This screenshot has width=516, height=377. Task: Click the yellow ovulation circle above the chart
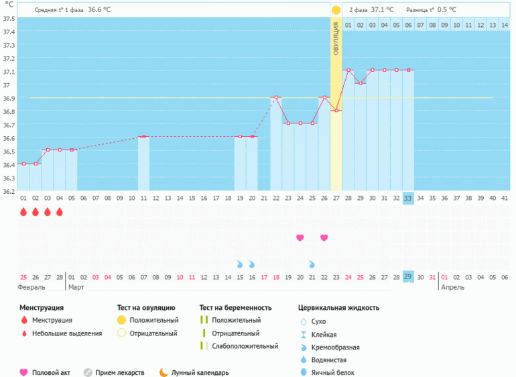coord(336,10)
